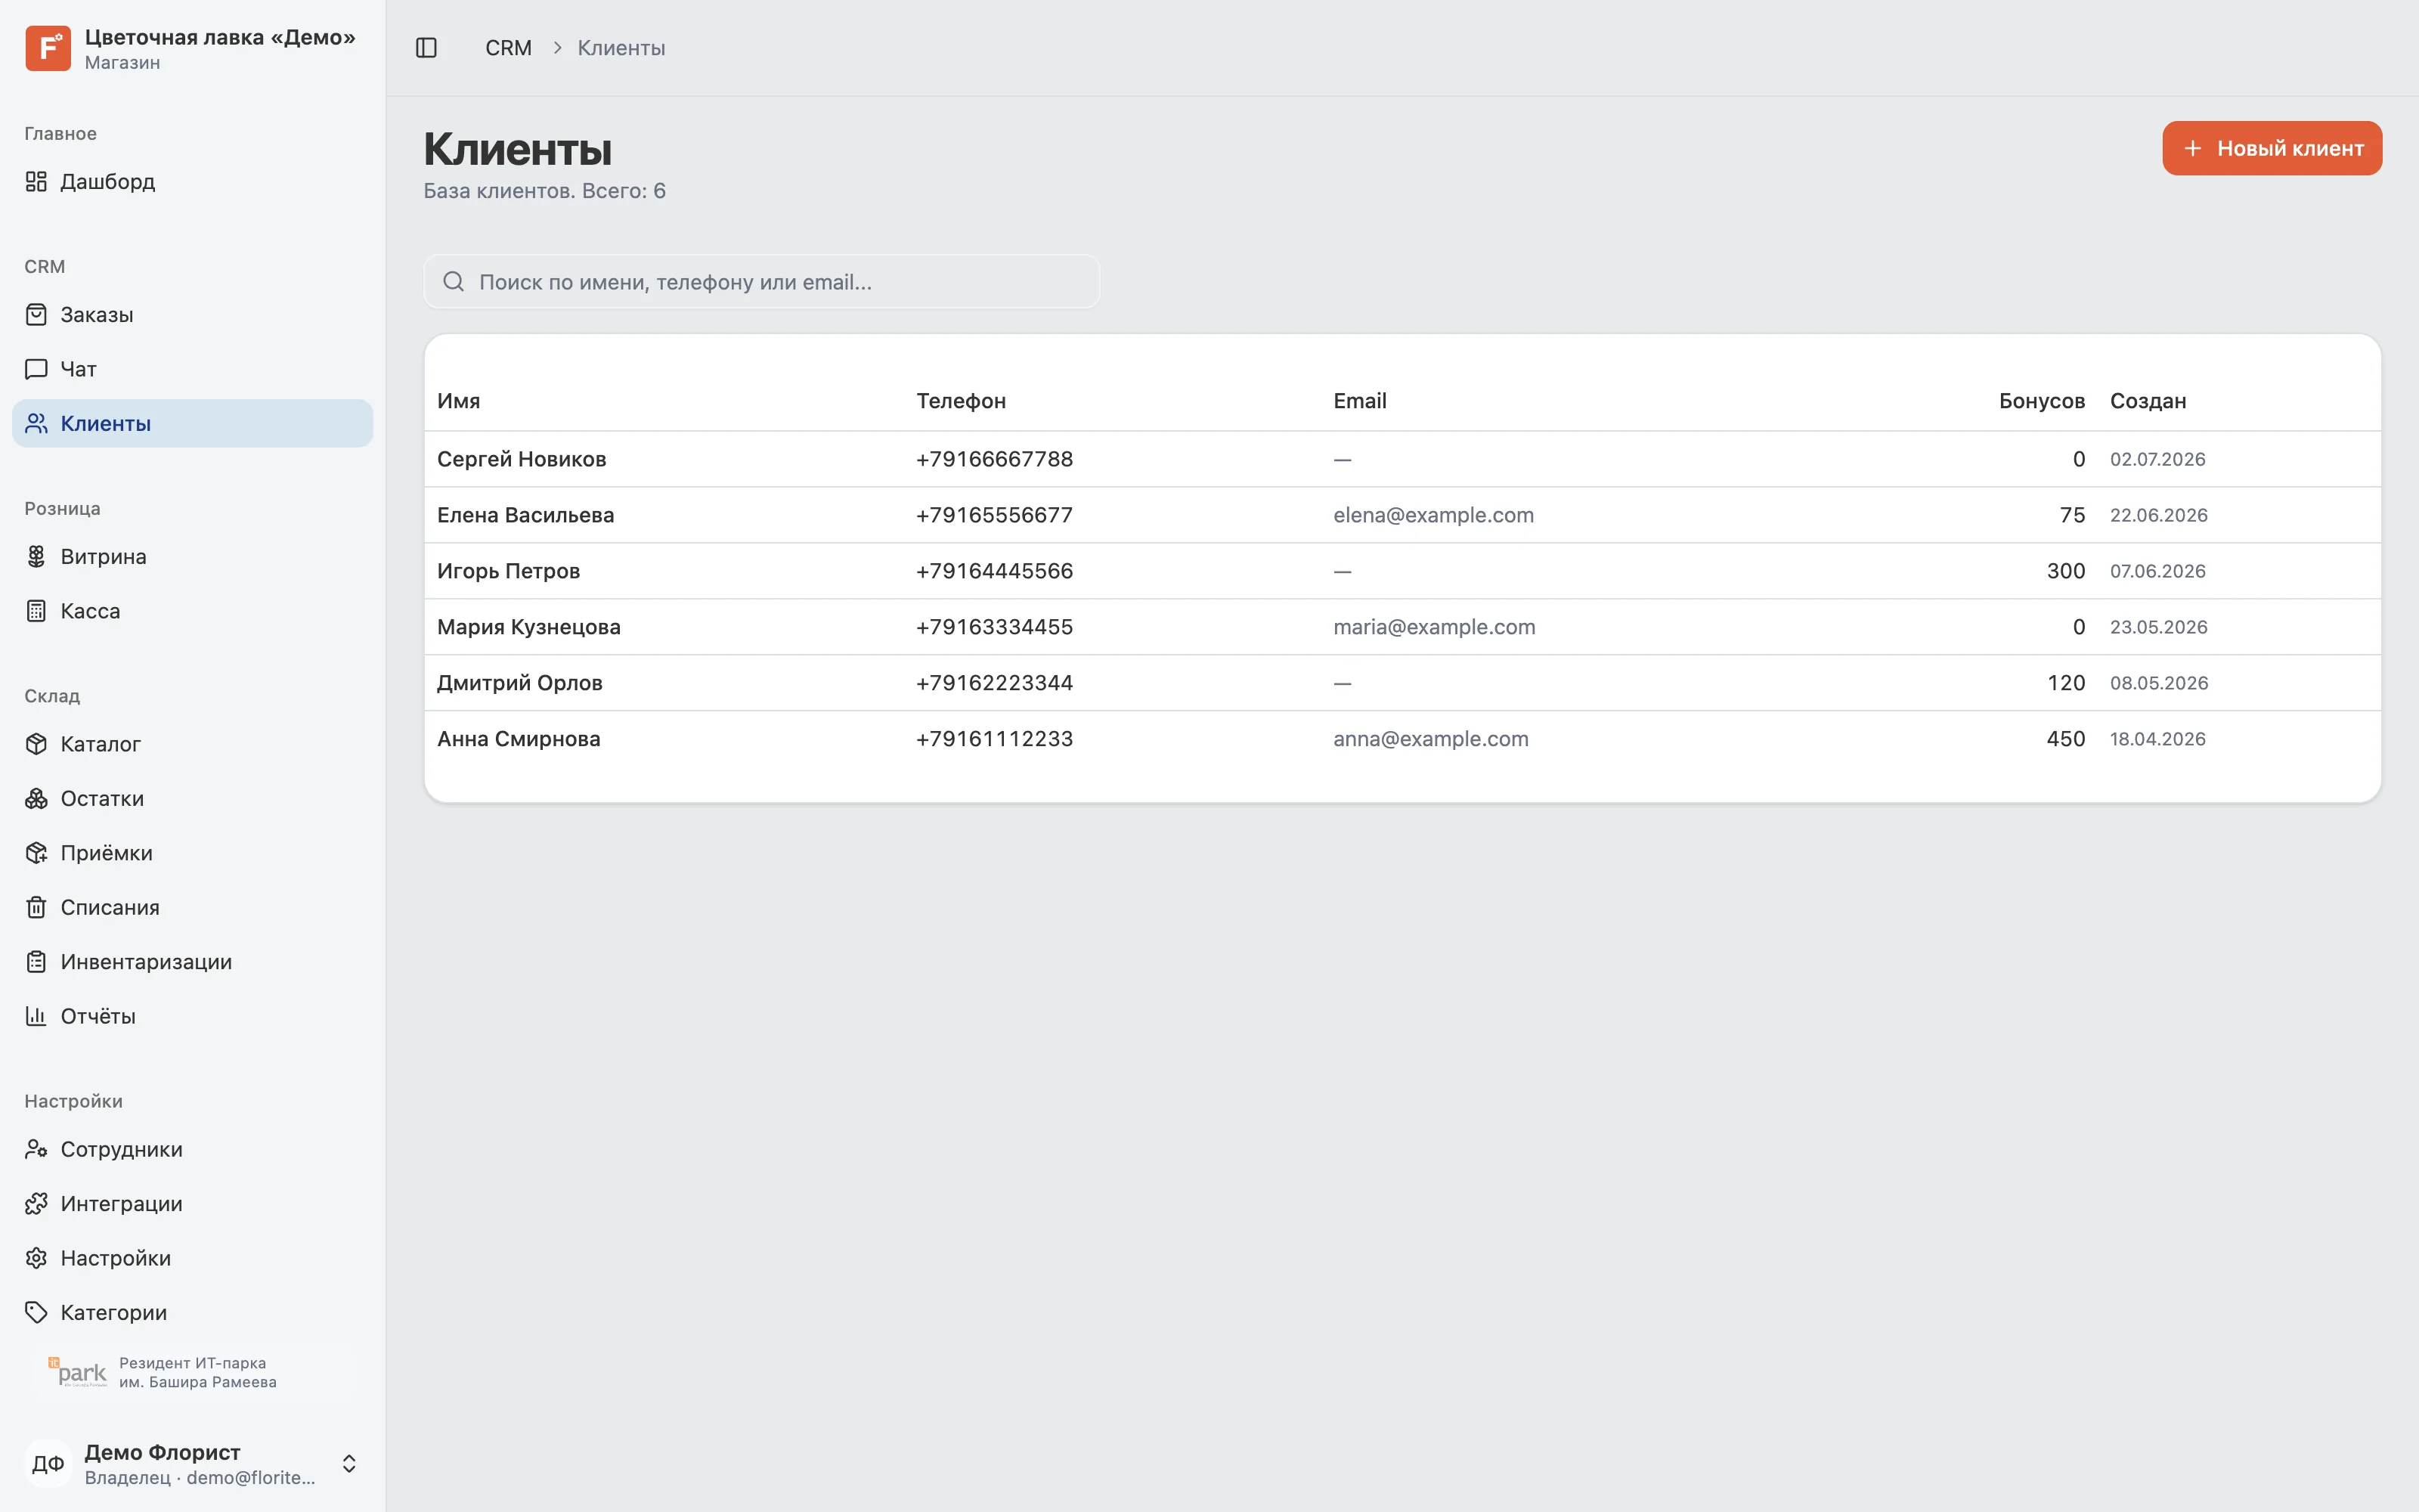2419x1512 pixels.
Task: Click the Приёмки package icon
Action: 36,853
